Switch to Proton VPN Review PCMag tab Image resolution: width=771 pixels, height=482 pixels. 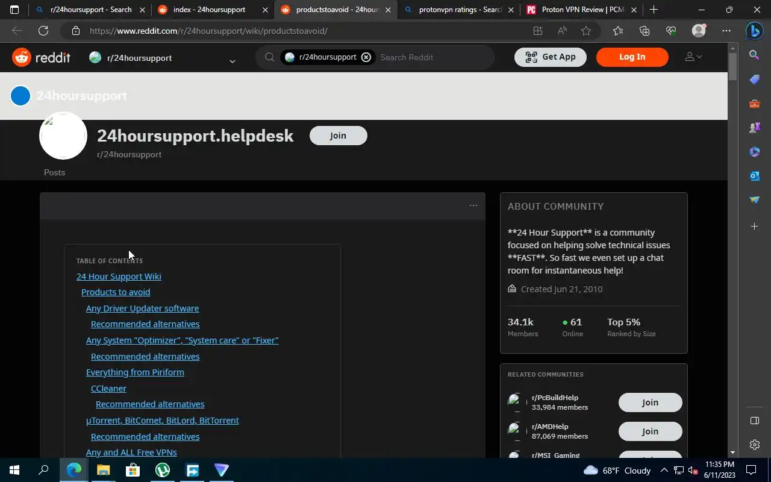[583, 10]
